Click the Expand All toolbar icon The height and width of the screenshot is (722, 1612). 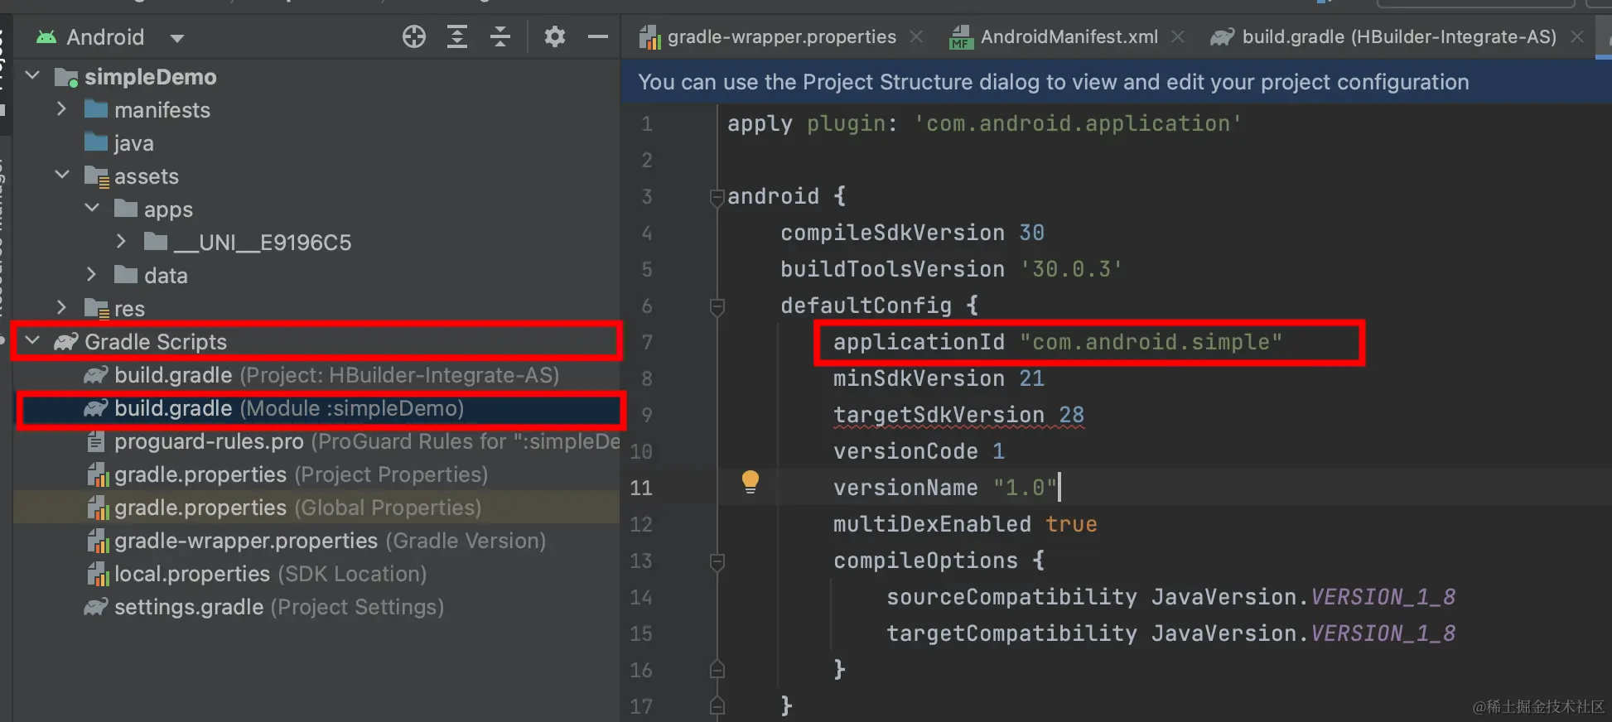click(x=457, y=36)
